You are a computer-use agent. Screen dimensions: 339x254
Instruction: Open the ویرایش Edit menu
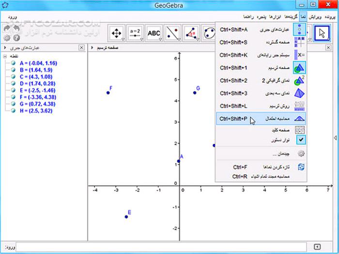pos(315,17)
